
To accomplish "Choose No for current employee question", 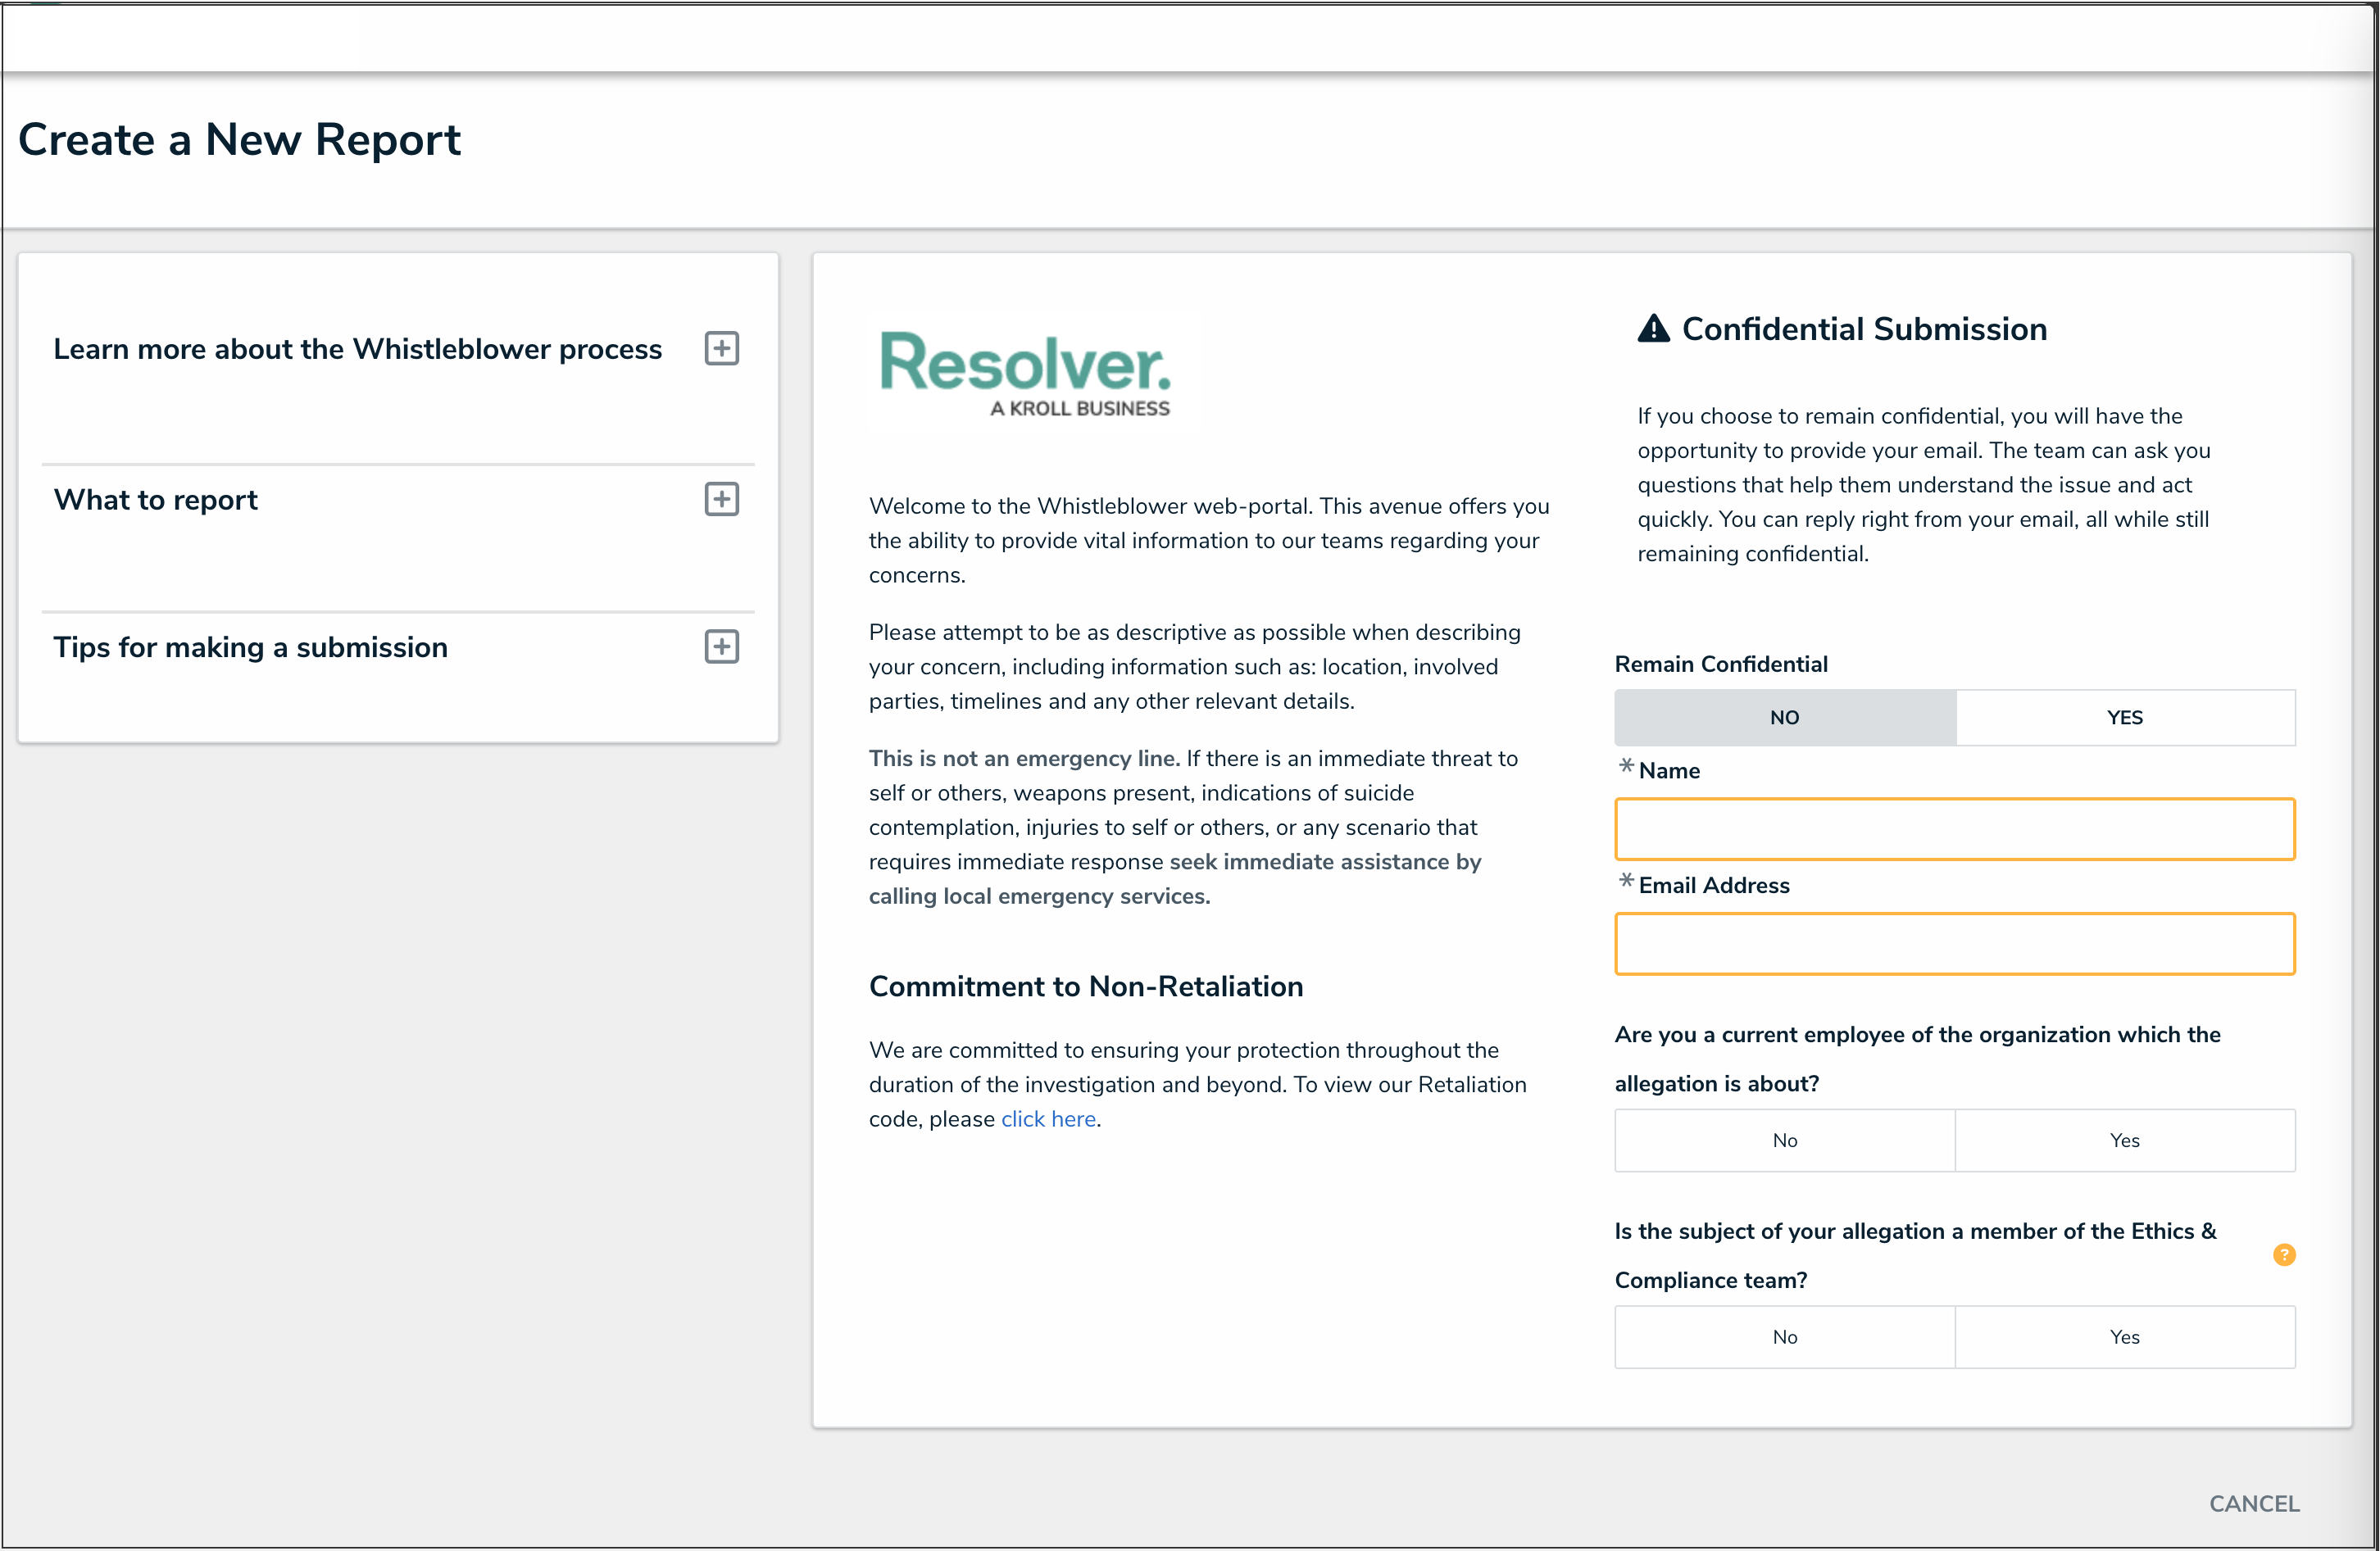I will point(1784,1141).
